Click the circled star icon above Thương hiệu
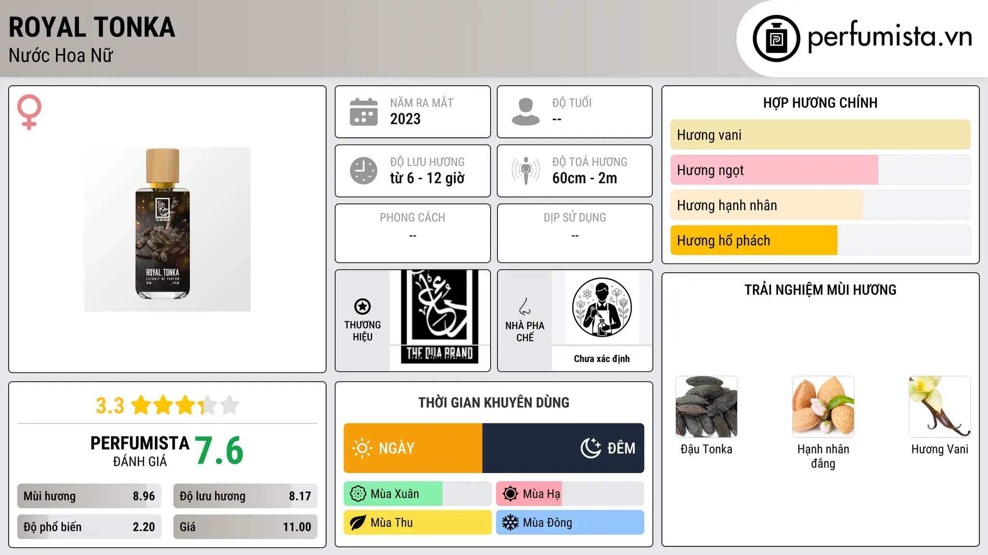The image size is (988, 555). 362,306
